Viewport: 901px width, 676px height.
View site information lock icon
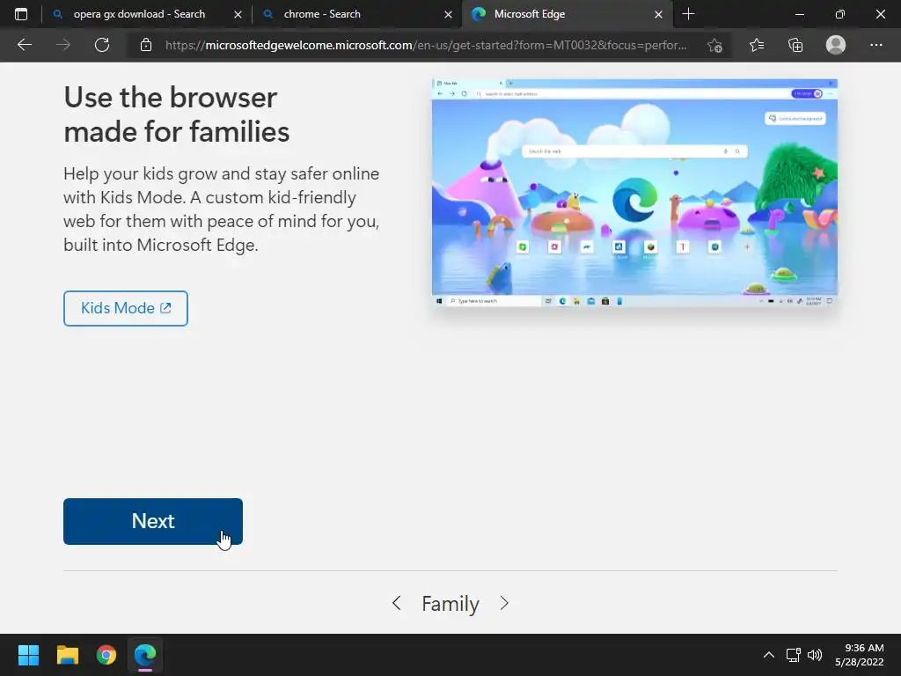(146, 45)
